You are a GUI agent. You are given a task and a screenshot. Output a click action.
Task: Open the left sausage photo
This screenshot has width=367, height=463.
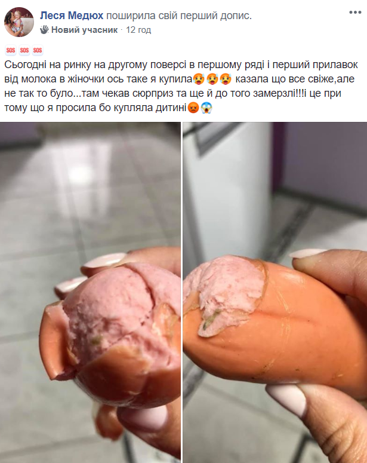tap(90, 292)
